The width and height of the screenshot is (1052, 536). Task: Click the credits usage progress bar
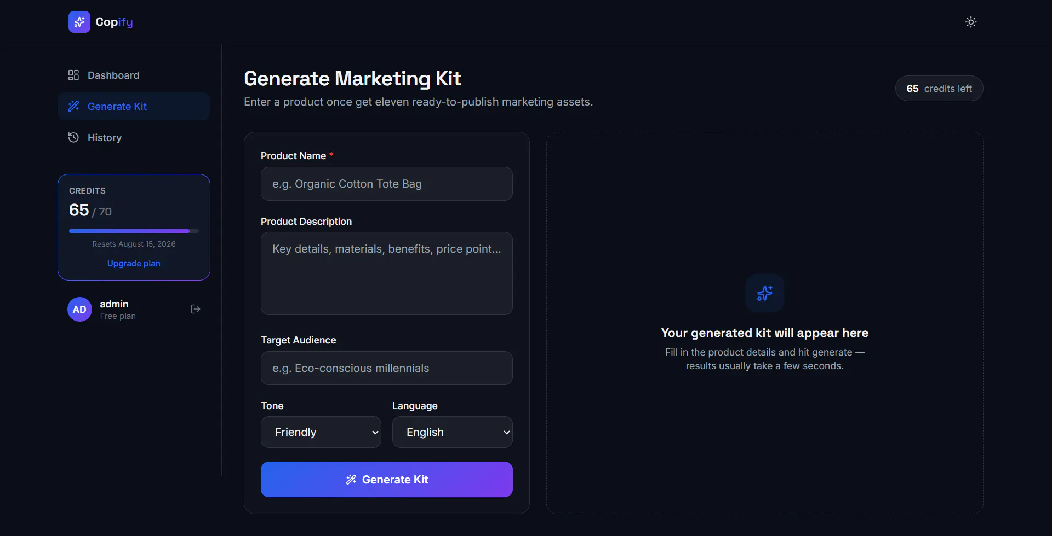pyautogui.click(x=134, y=231)
